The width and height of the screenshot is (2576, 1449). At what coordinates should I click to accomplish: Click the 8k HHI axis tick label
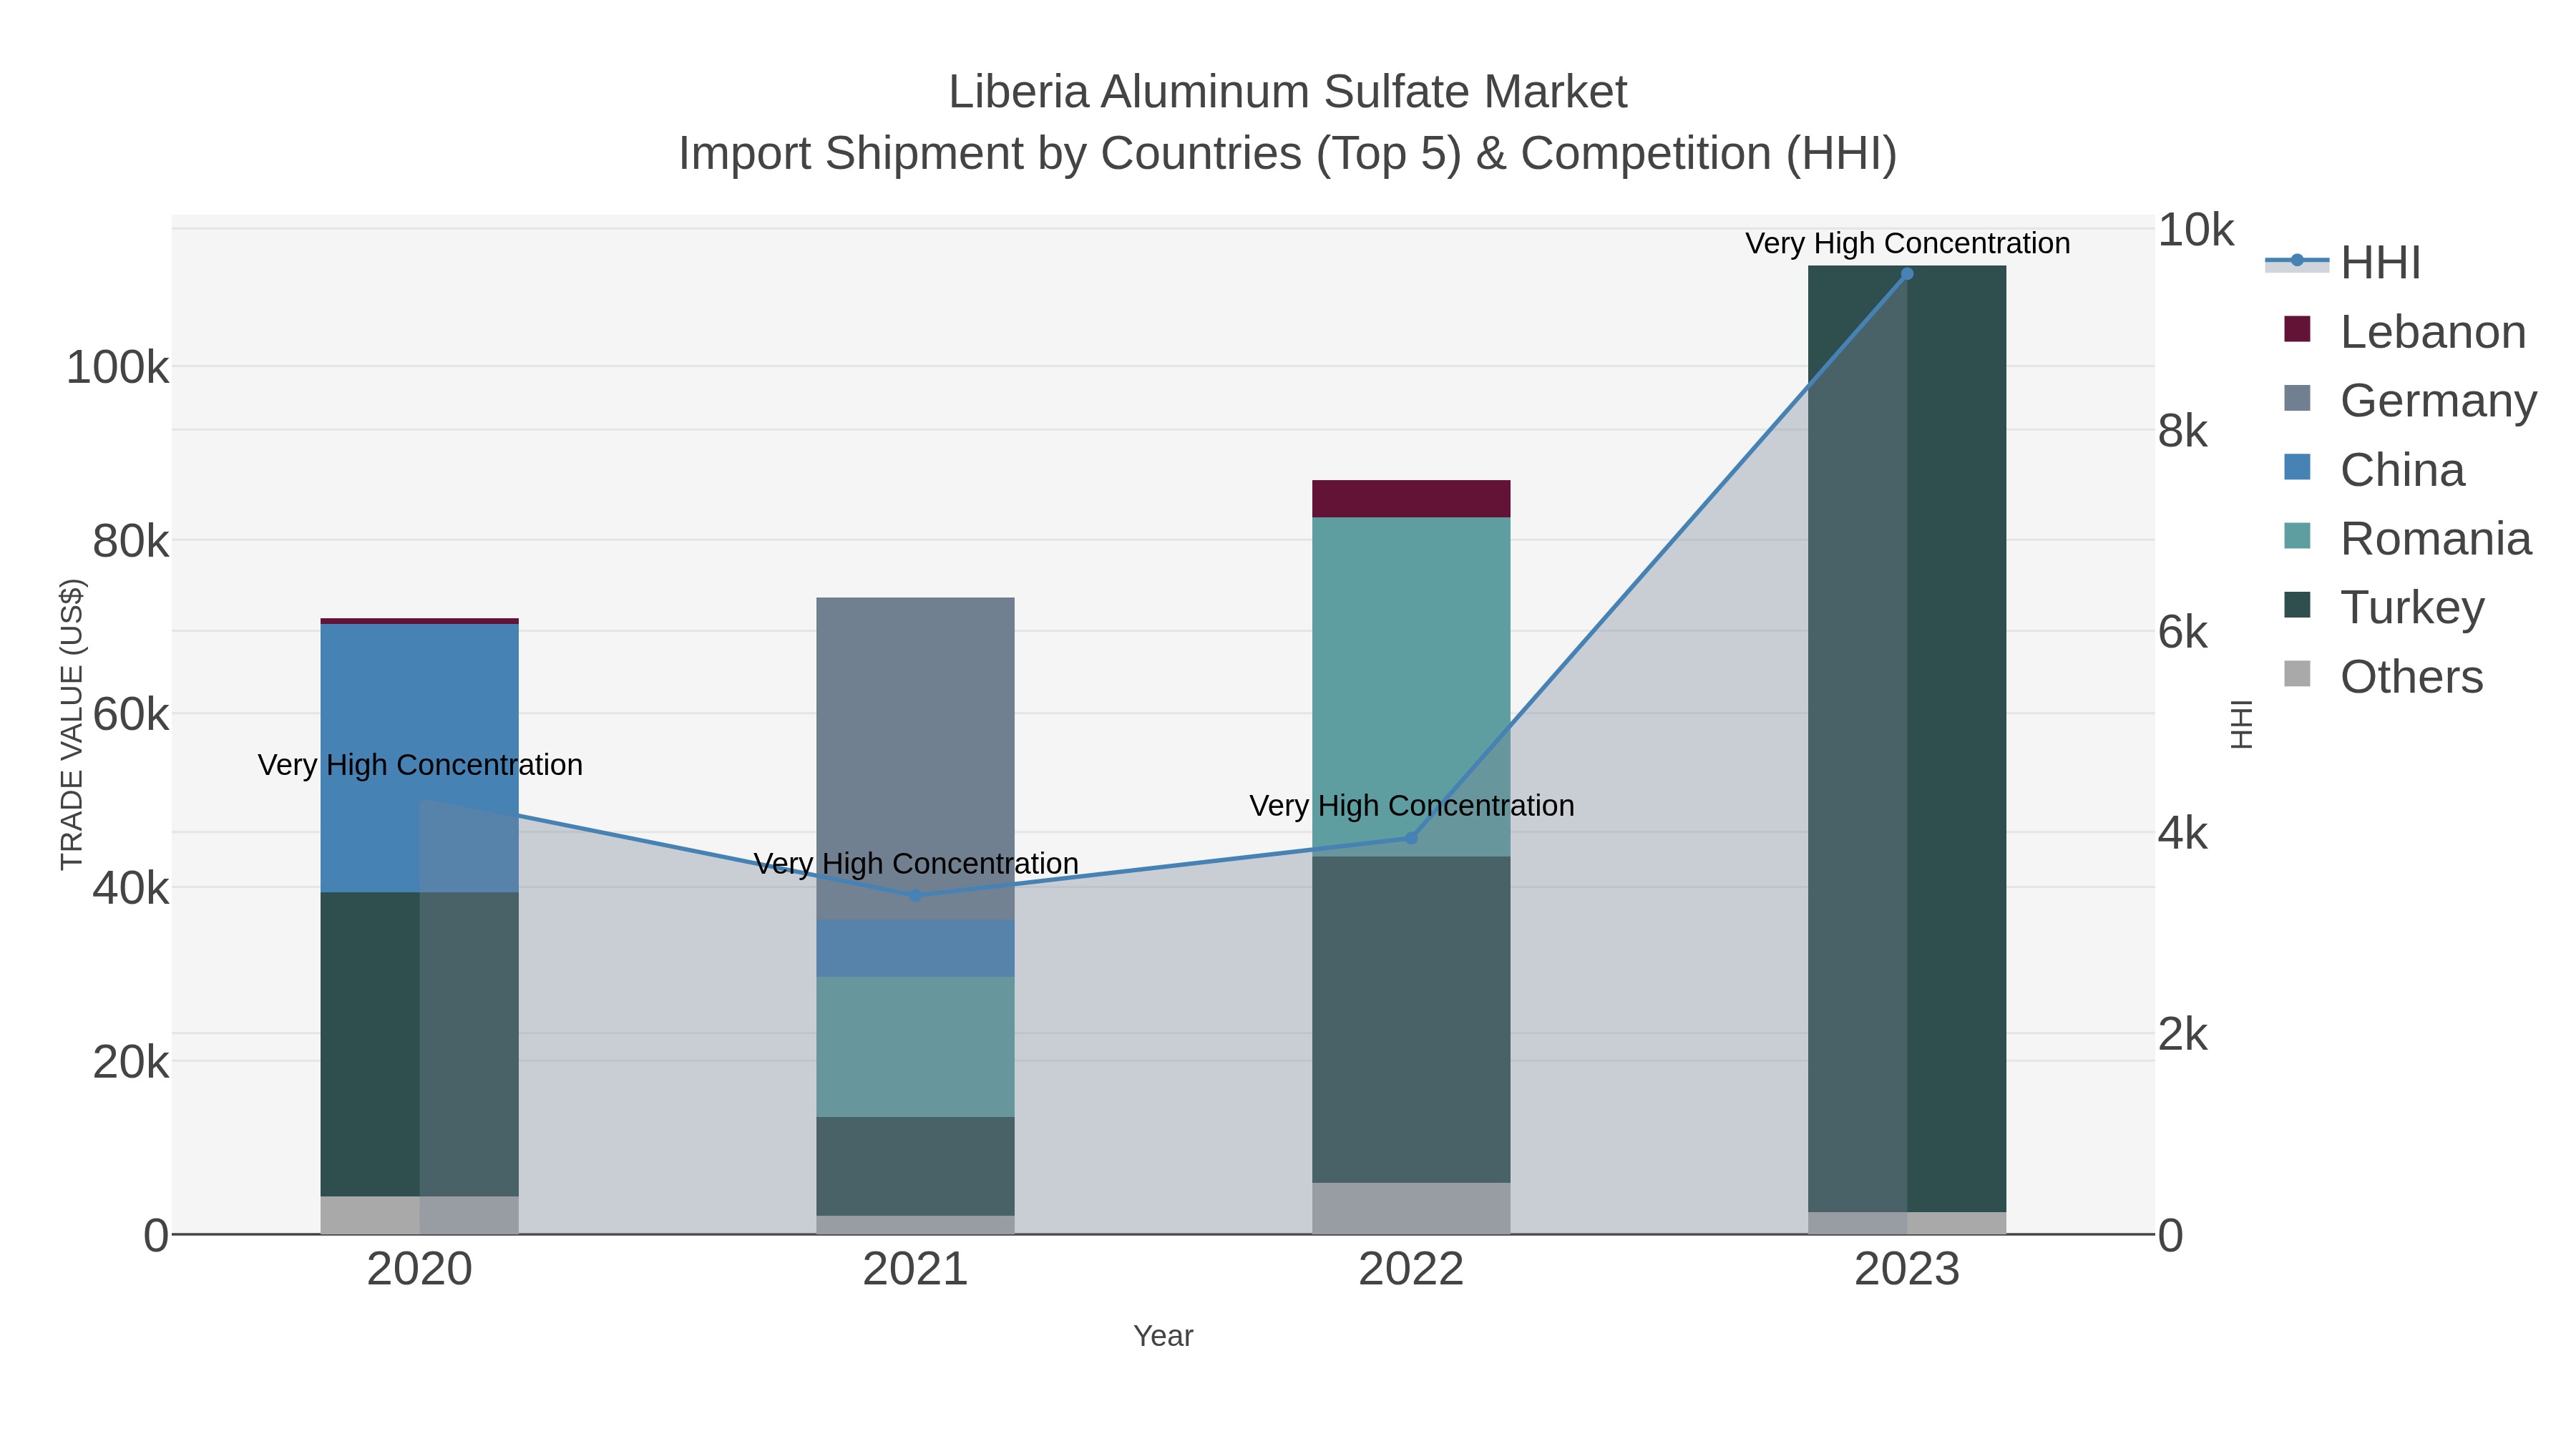coord(2182,431)
